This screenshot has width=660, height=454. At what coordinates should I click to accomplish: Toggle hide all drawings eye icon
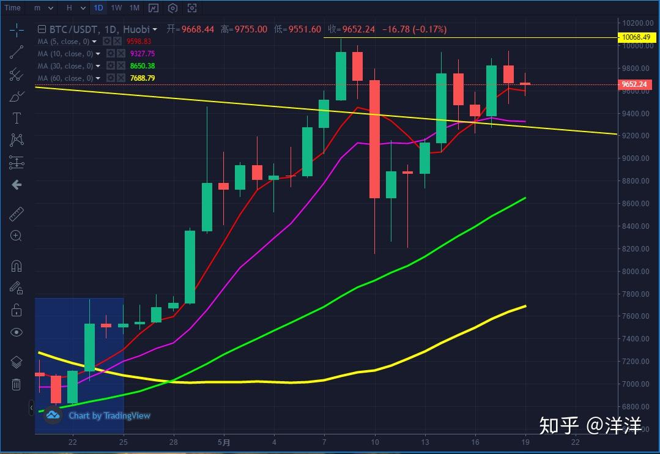click(x=17, y=332)
